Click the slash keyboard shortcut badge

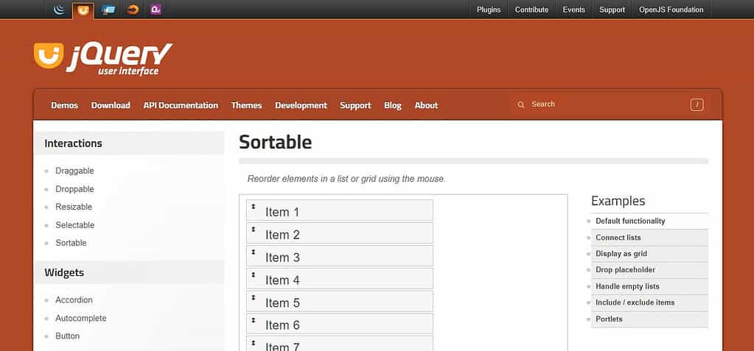pyautogui.click(x=697, y=104)
